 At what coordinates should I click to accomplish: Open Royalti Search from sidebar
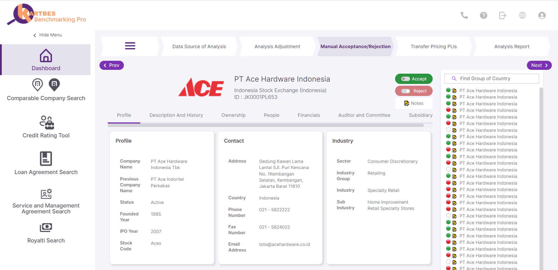tap(46, 233)
